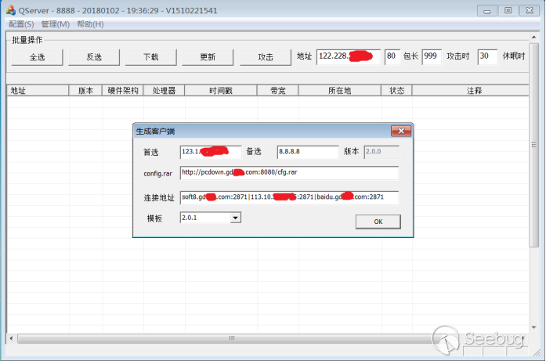The height and width of the screenshot is (361, 546).
Task: Focus the 连接地址 field
Action: click(x=289, y=197)
